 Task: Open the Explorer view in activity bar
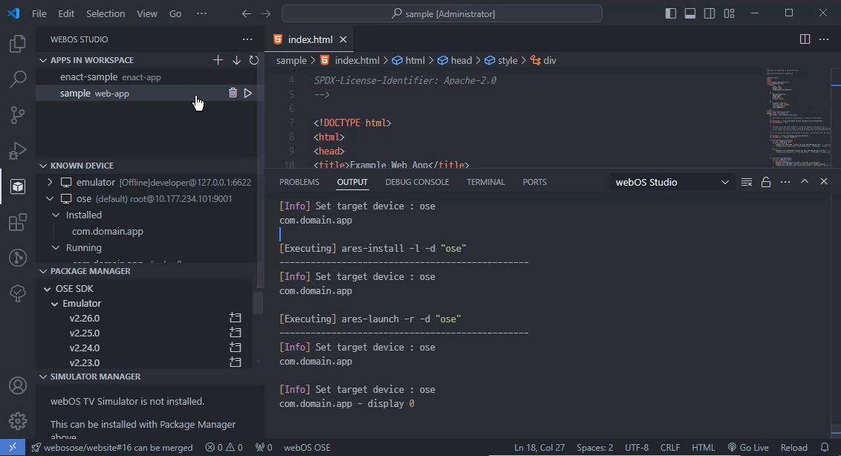click(18, 44)
